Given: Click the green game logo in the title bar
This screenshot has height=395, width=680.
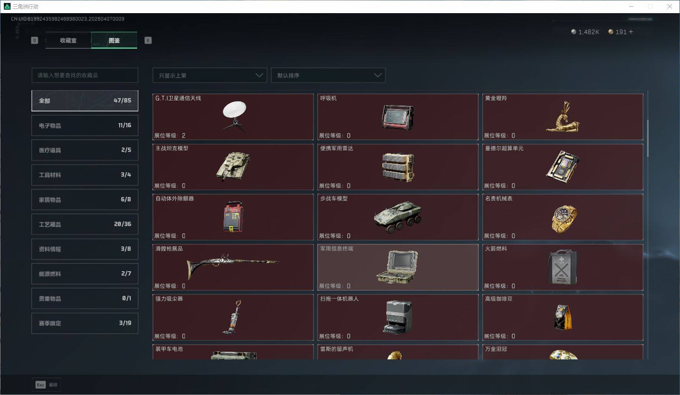Looking at the screenshot, I should click(6, 6).
